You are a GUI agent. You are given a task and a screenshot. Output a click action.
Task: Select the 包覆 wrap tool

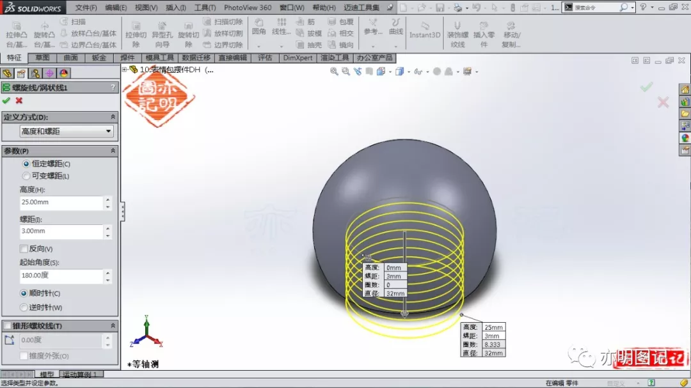(x=340, y=22)
